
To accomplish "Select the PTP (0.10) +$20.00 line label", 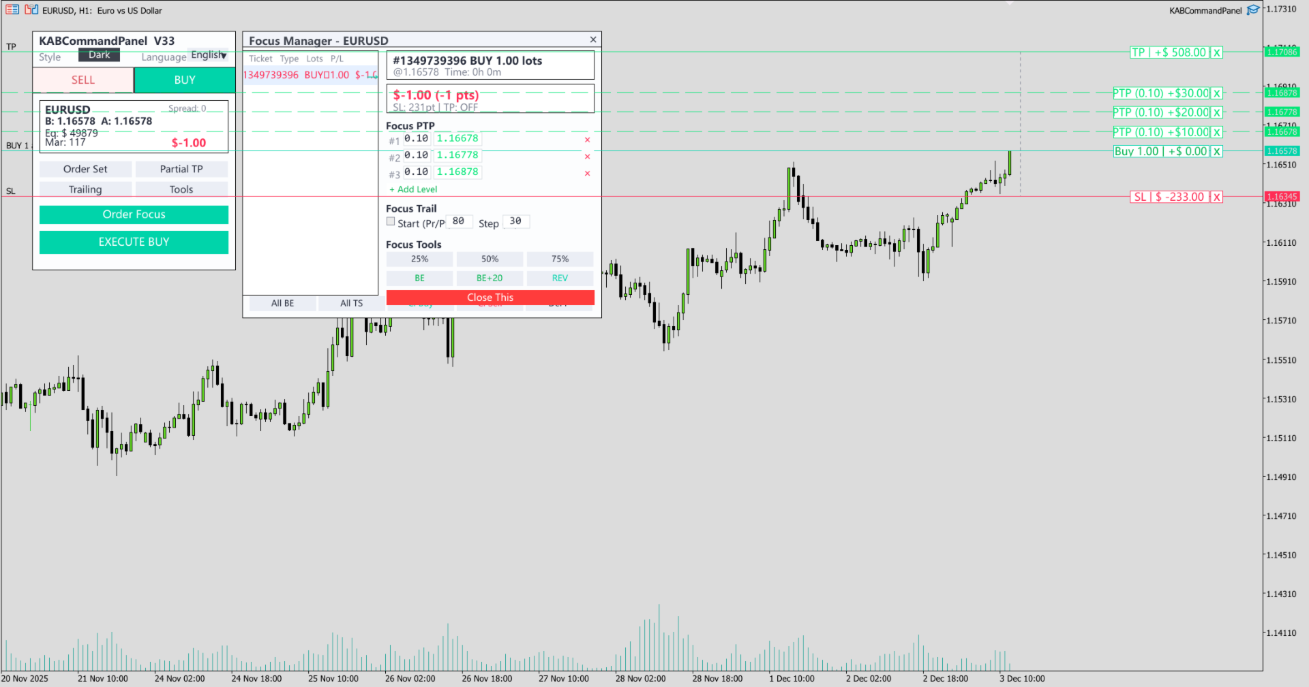I will tap(1161, 112).
